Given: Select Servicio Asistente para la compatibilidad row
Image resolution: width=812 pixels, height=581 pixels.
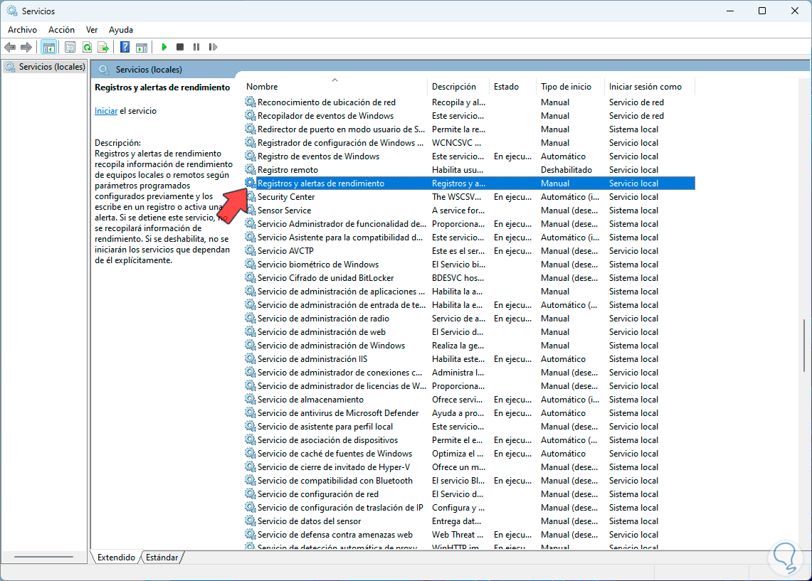Looking at the screenshot, I should point(469,237).
